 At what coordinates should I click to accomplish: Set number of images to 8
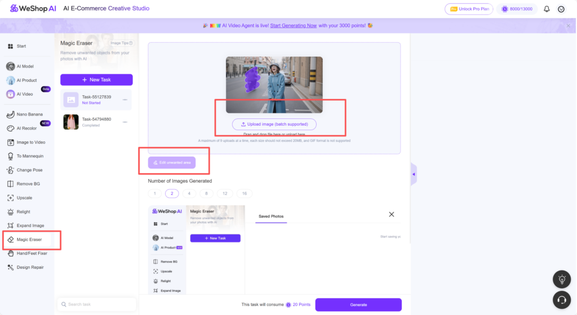(x=206, y=193)
